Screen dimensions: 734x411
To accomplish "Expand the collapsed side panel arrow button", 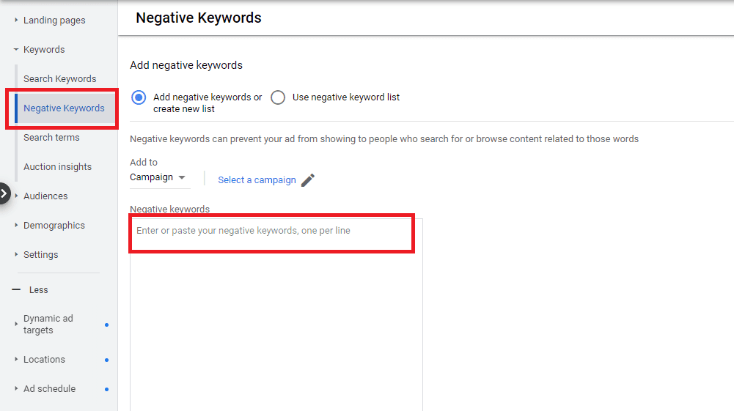I will coord(4,194).
